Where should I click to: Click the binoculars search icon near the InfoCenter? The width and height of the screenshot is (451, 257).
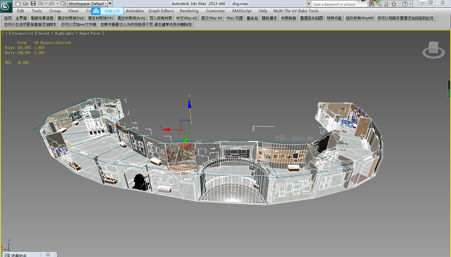click(371, 4)
